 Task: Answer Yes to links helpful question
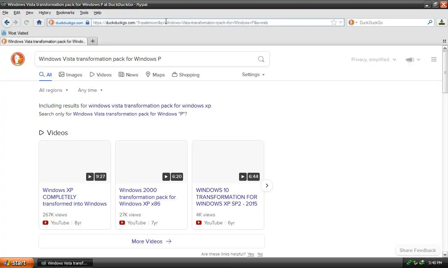pos(251,254)
